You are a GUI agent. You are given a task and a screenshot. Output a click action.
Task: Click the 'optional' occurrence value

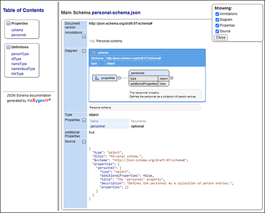137,126
